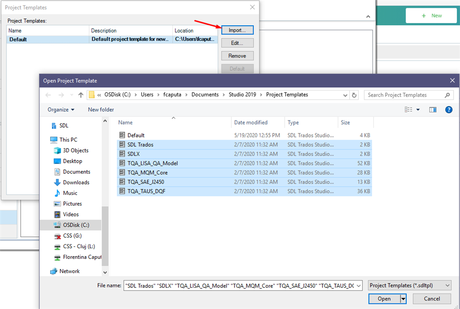The image size is (460, 309).
Task: Select SDL in the navigation pane
Action: [x=60, y=126]
